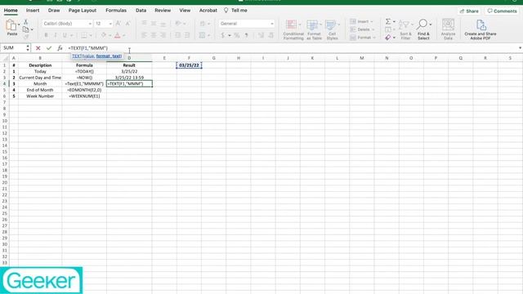The image size is (523, 294).
Task: Decrease font size with the smaller A icon
Action: (127, 24)
